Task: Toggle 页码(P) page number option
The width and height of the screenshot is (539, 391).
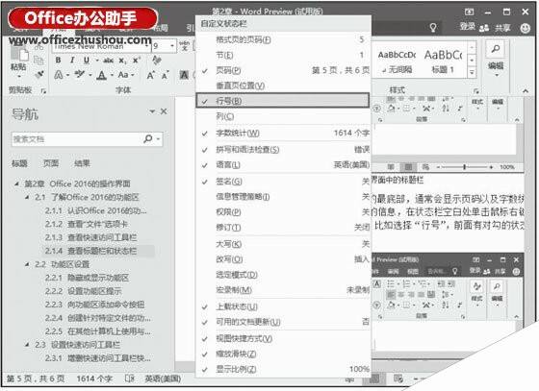Action: coord(284,70)
